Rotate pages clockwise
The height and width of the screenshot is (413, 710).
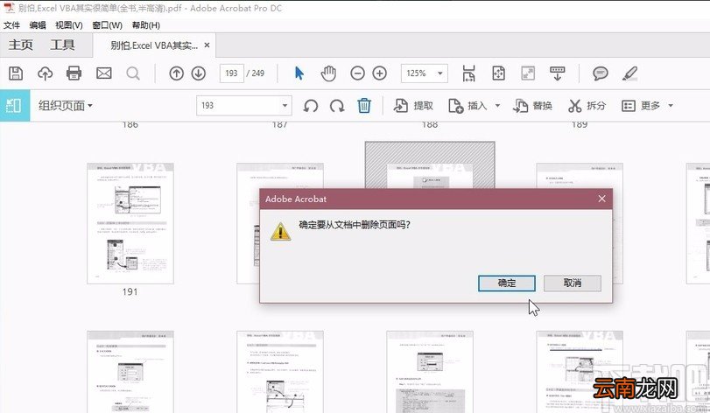click(x=337, y=106)
